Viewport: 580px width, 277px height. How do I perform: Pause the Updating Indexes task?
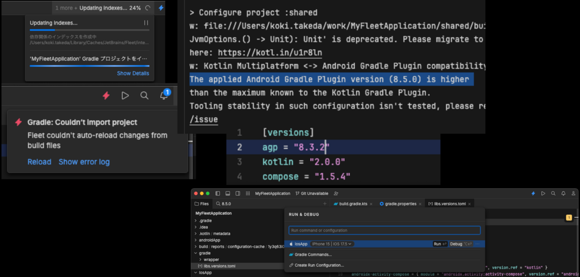(x=146, y=23)
